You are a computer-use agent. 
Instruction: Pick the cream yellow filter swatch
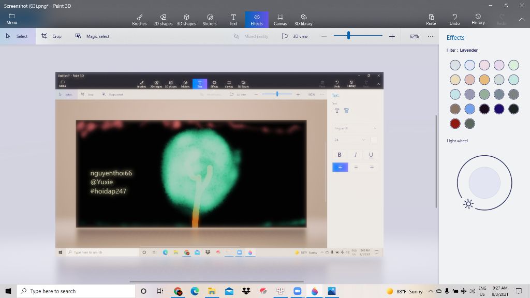(455, 79)
